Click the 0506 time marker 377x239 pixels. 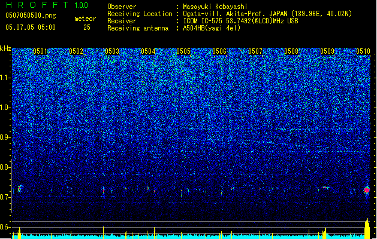[219, 51]
